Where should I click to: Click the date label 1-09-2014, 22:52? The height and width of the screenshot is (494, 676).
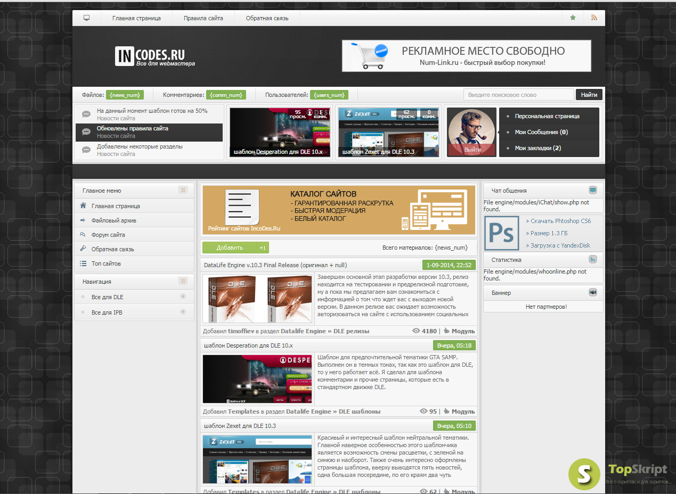click(x=449, y=265)
